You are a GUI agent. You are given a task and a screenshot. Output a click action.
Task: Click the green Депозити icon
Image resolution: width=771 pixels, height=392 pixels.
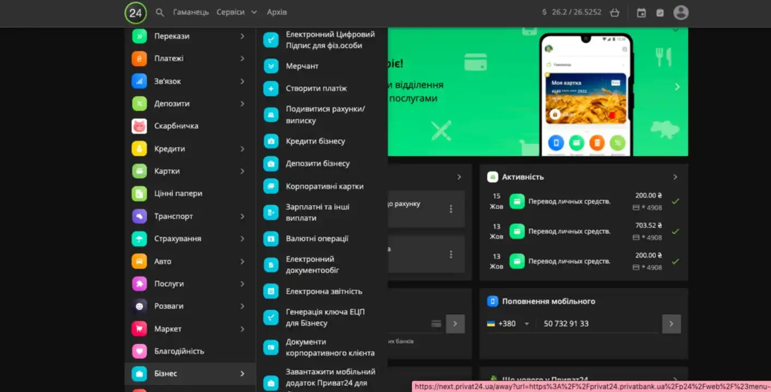point(140,103)
